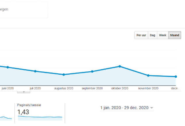Click the augustus 2020 data point
The height and width of the screenshot is (126, 185).
click(64, 74)
